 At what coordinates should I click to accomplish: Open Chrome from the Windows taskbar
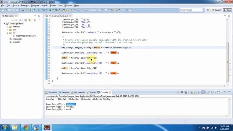[x=26, y=128]
